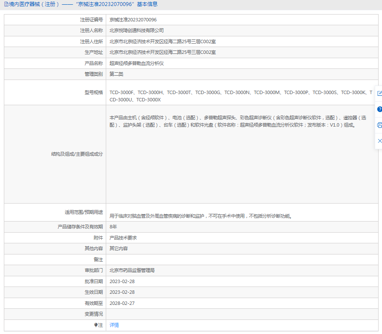Screen dimensions: 382x334
Task: Click the 生产地址 address value
Action: click(x=162, y=52)
